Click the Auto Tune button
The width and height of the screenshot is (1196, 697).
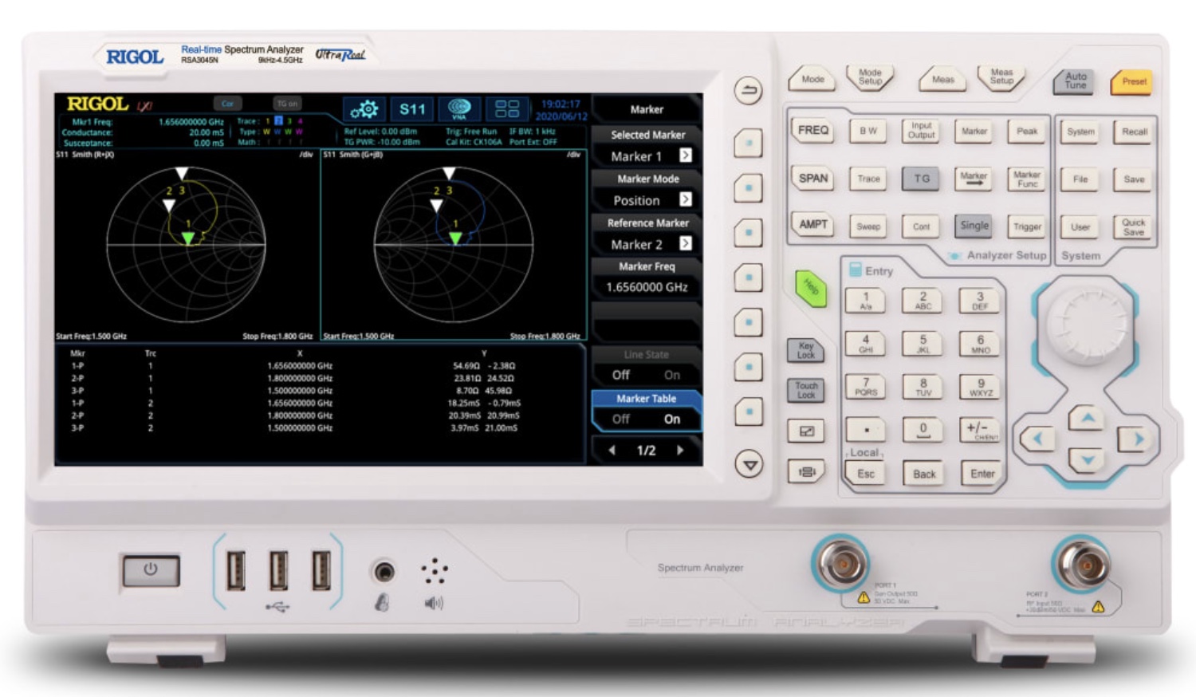point(1075,81)
